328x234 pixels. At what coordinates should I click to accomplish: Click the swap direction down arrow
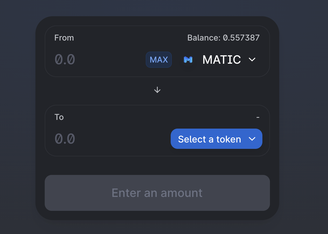click(157, 90)
